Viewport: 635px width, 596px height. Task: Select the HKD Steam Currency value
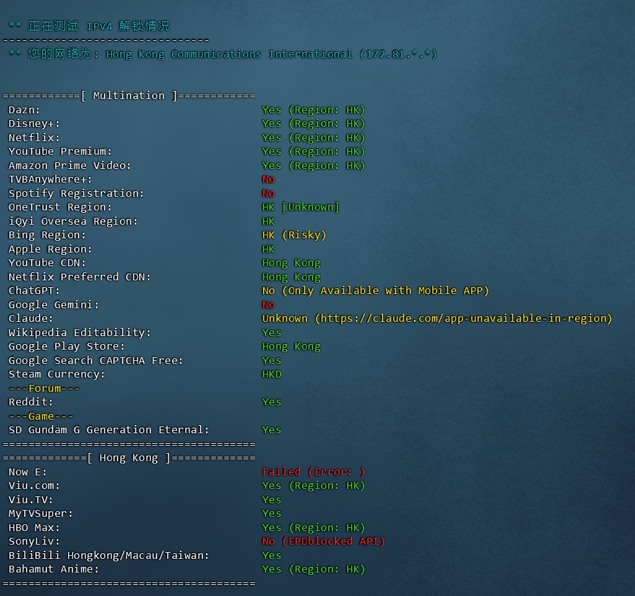272,374
